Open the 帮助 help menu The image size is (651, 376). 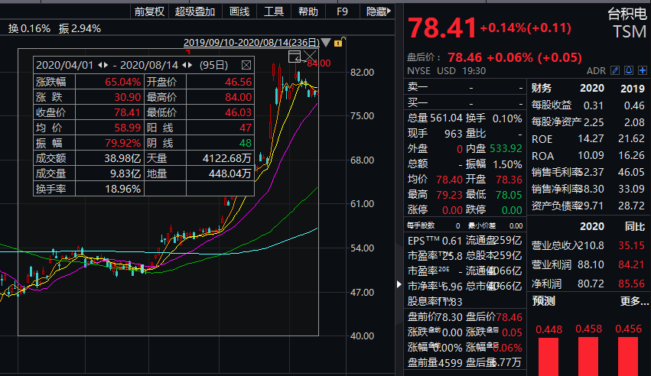click(308, 11)
